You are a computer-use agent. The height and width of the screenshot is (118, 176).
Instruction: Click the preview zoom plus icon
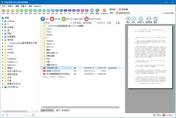coord(128,19)
